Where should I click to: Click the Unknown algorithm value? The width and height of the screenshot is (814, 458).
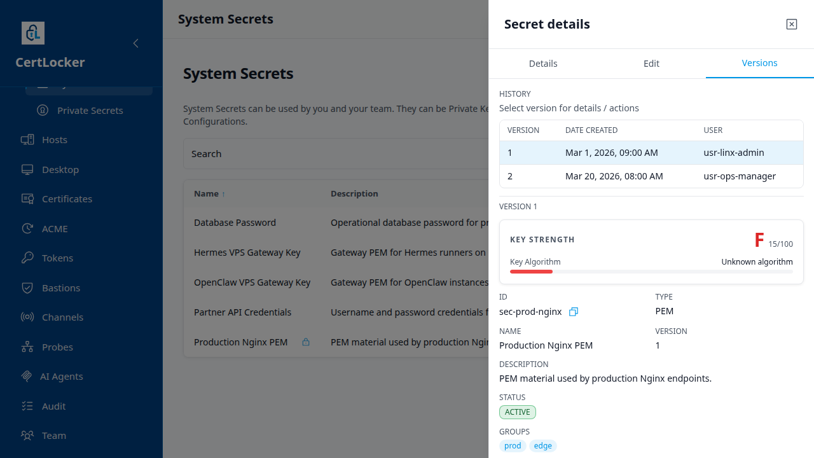tap(757, 262)
